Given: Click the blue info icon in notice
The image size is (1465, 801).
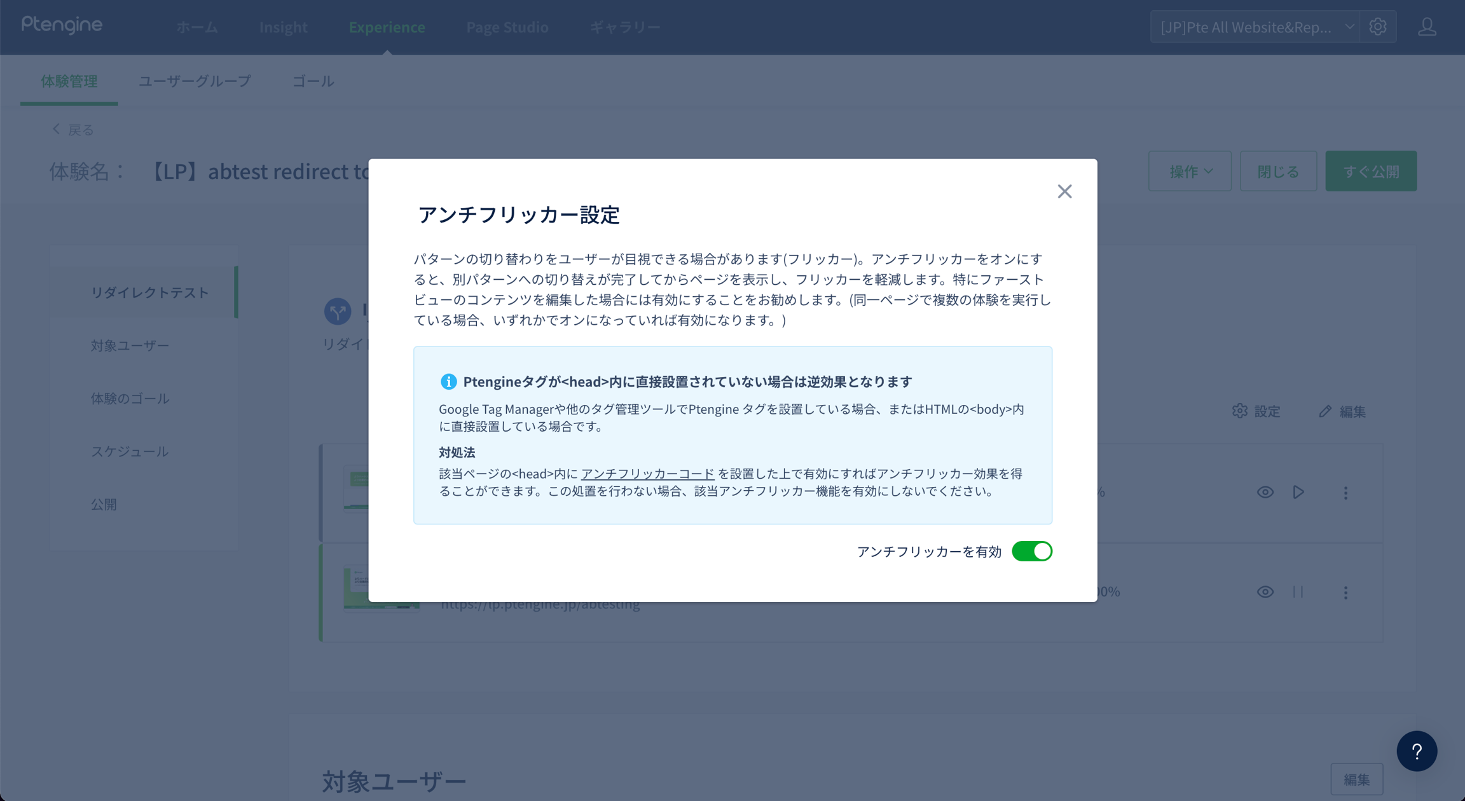Looking at the screenshot, I should [448, 381].
